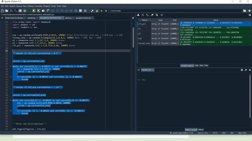The height and width of the screenshot is (141, 252).
Task: Switch to groupby function.py tab
Action: (83, 18)
